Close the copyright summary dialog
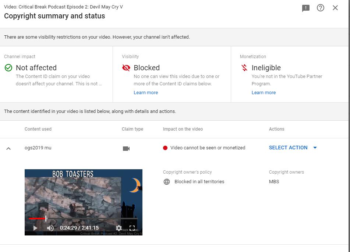 335,8
